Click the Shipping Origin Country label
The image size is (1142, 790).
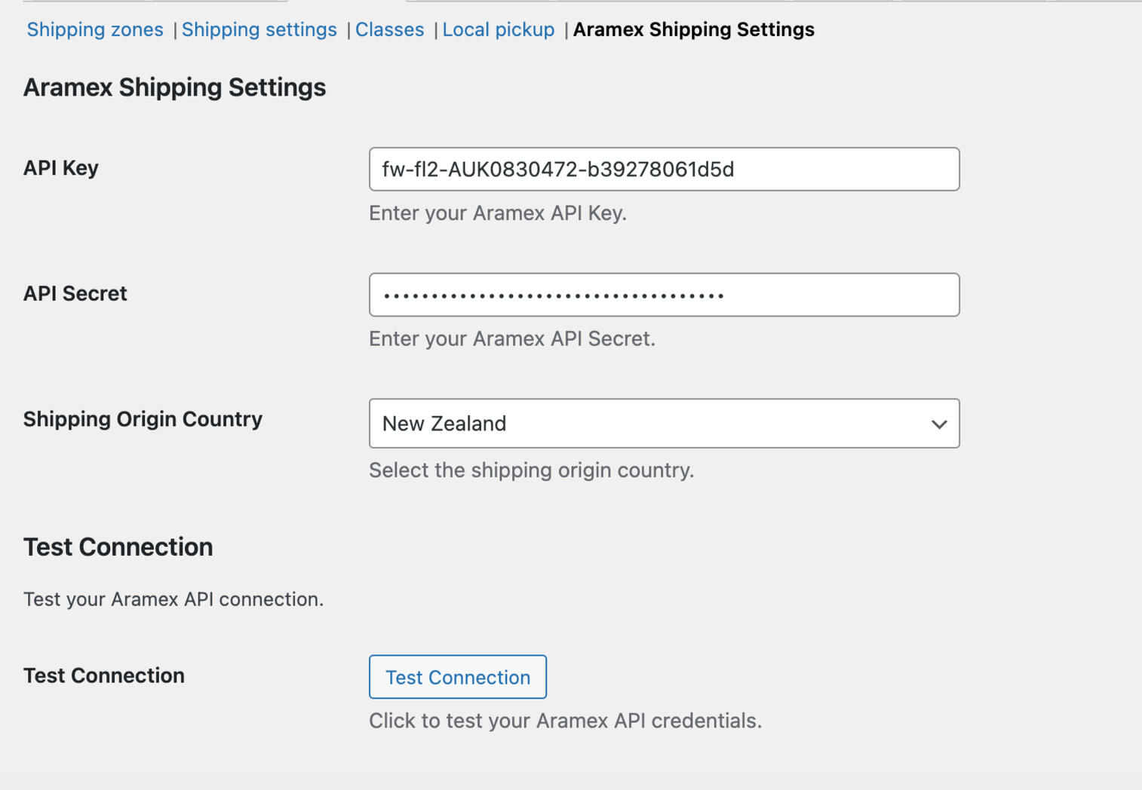143,419
